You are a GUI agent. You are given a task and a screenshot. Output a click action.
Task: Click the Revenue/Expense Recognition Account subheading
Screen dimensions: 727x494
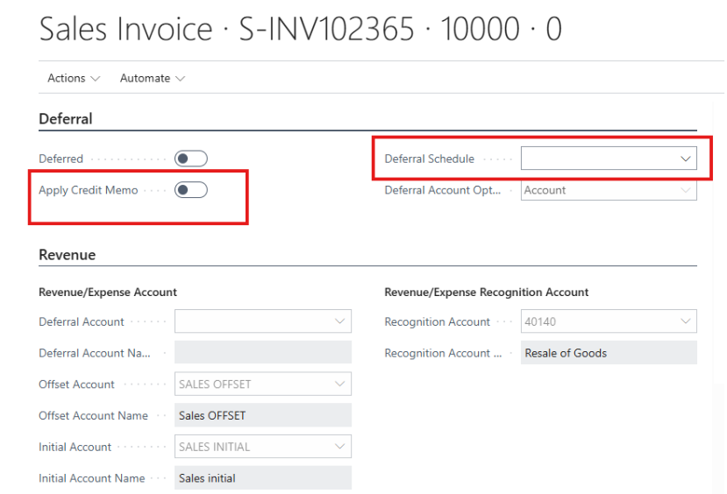tap(487, 293)
